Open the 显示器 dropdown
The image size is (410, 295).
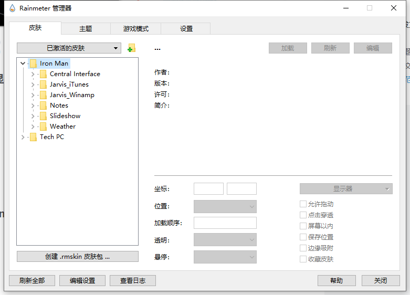tap(346, 188)
